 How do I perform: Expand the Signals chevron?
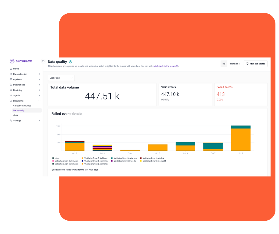39,95
